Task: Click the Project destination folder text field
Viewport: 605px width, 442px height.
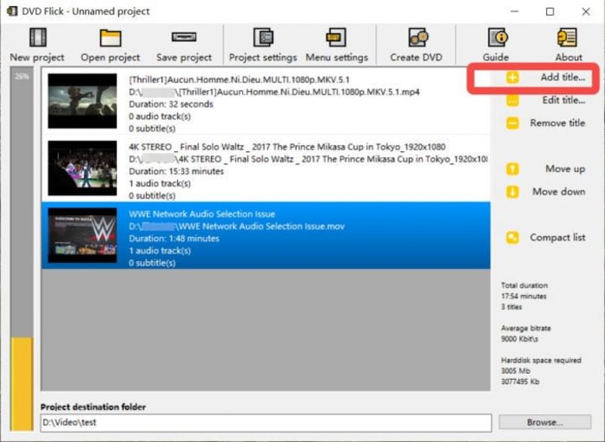Action: pyautogui.click(x=266, y=423)
